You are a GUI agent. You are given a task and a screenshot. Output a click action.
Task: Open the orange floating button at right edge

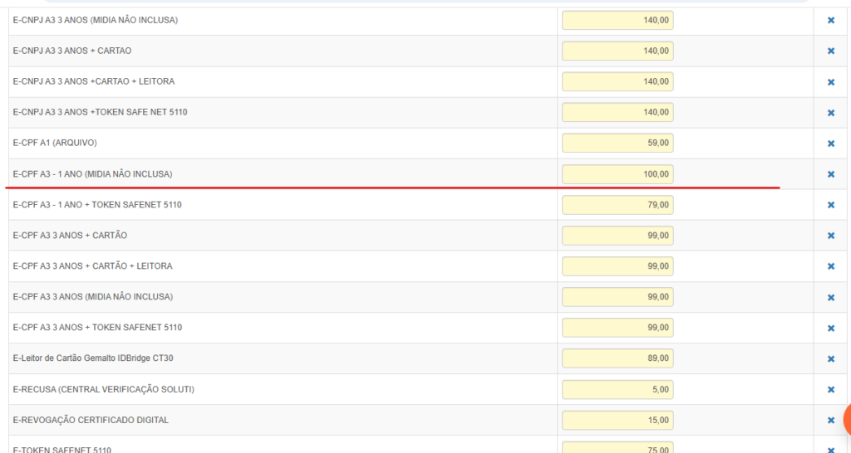click(x=846, y=420)
